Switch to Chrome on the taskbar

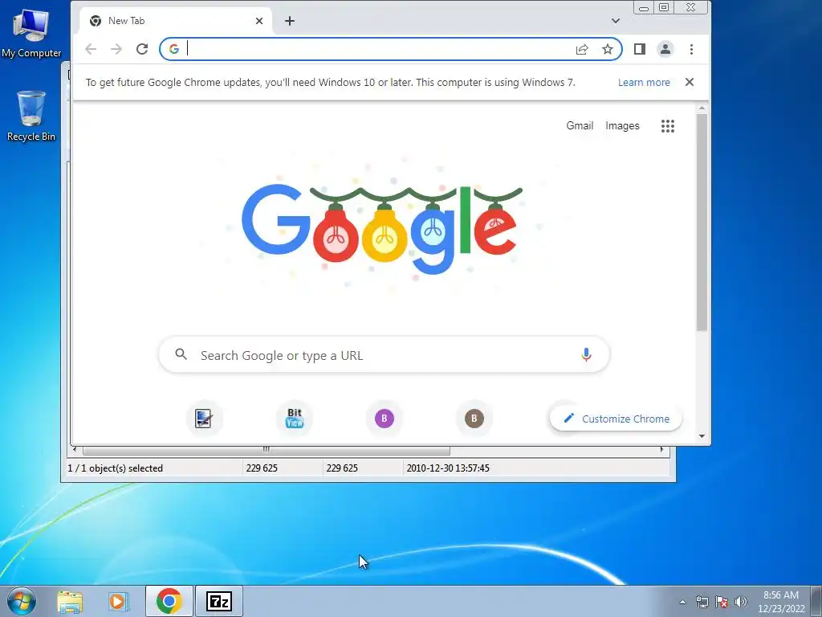point(169,601)
